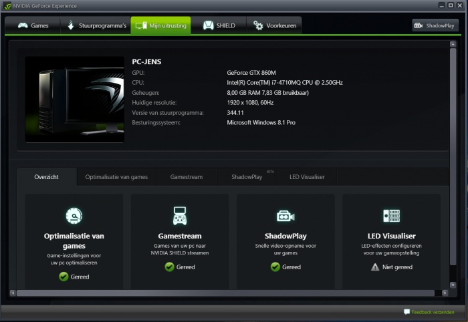Click the NVIDIA PC thumbnail image

click(75, 100)
